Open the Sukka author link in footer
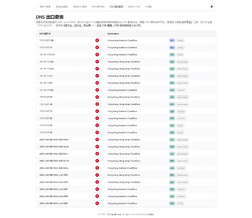The image size is (252, 218). pyautogui.click(x=151, y=214)
